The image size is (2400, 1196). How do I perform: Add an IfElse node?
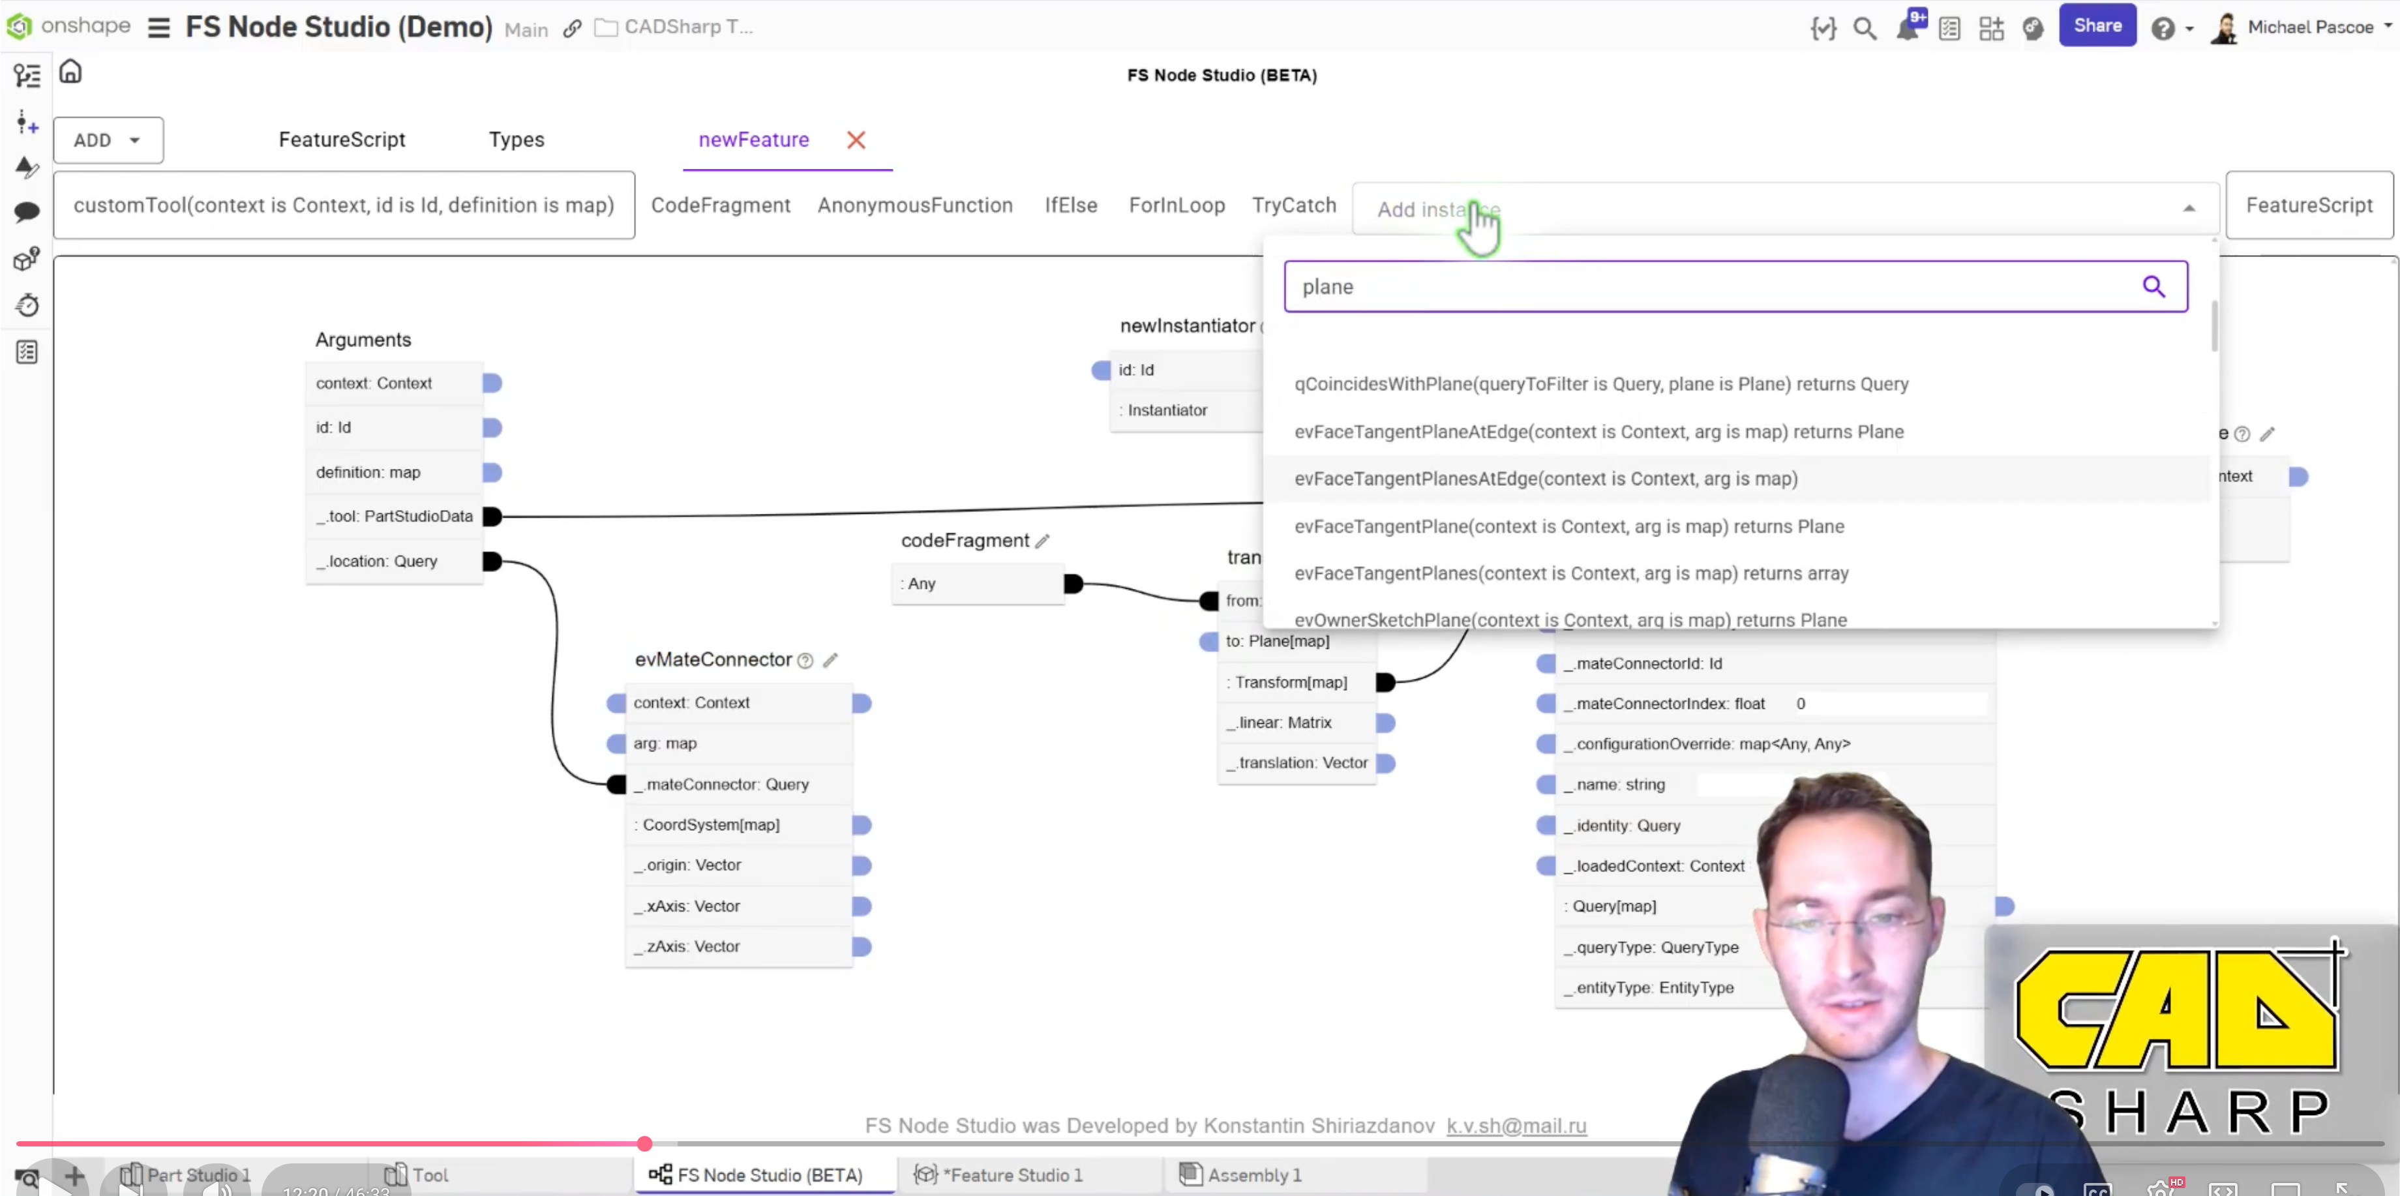1070,205
